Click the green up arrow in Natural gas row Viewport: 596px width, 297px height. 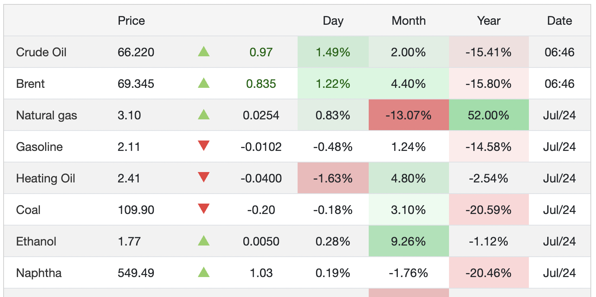coord(204,115)
